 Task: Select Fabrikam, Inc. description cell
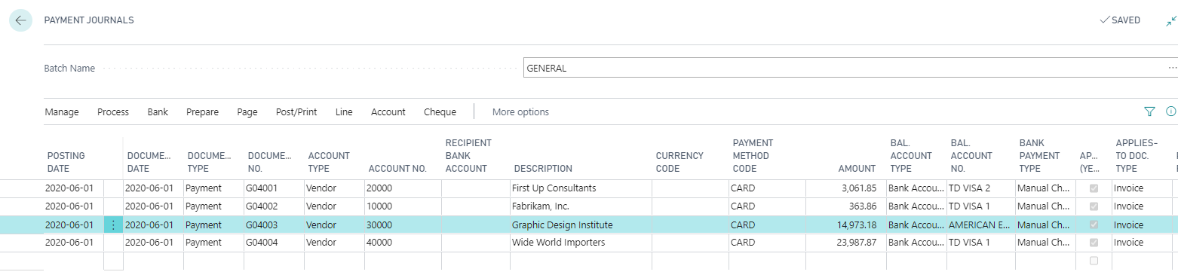tap(581, 206)
